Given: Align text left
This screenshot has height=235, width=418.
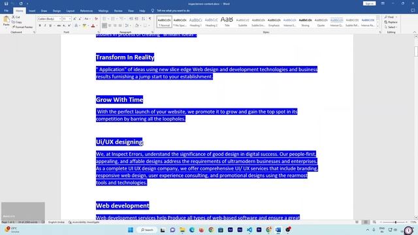Looking at the screenshot, I should [x=104, y=25].
